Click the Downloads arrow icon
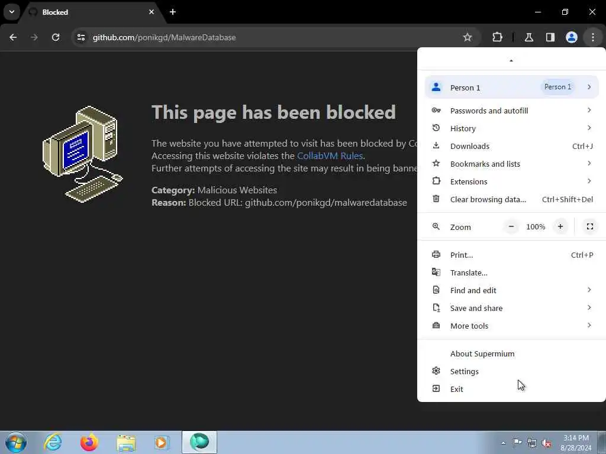The image size is (606, 454). [436, 145]
